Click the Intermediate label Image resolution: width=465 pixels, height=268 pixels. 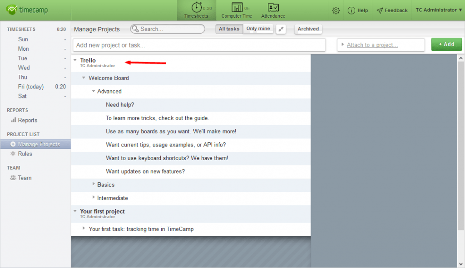click(x=113, y=198)
